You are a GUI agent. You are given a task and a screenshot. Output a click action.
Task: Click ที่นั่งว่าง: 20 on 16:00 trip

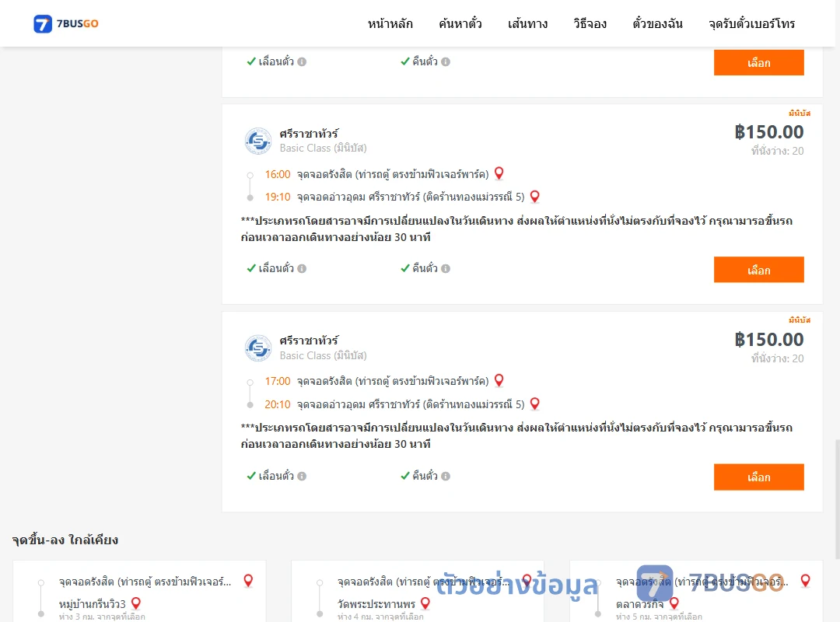(x=777, y=151)
